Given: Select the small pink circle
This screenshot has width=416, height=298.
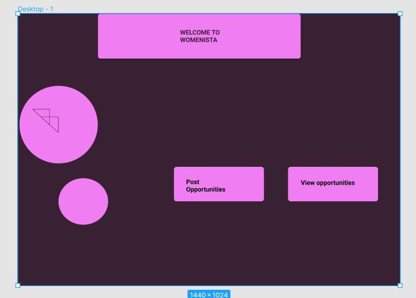Looking at the screenshot, I should click(x=83, y=201).
